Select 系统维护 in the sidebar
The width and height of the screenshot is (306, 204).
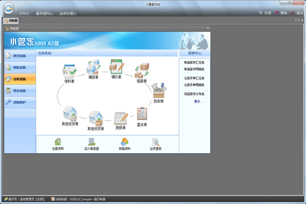tap(20, 102)
